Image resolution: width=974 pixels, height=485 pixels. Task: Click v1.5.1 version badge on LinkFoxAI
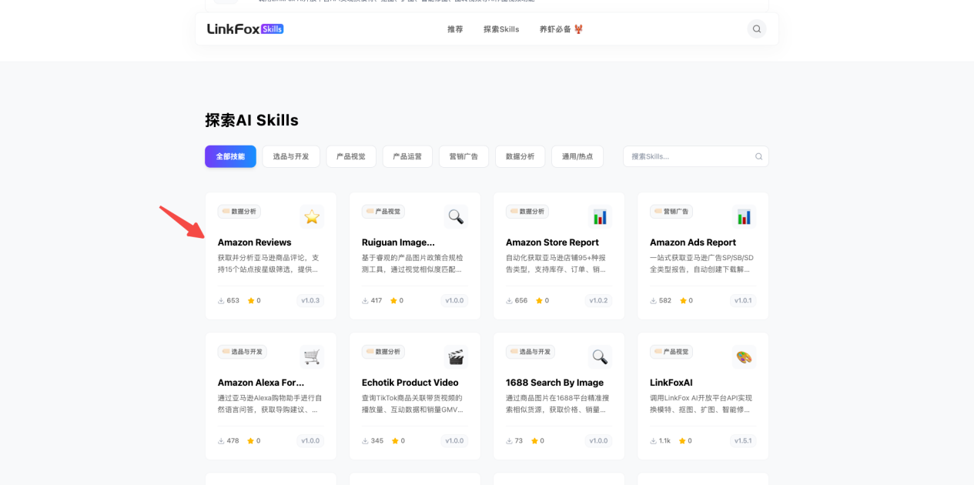[743, 441]
